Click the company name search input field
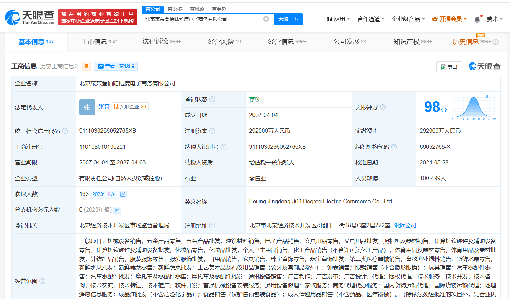This screenshot has height=299, width=510. (202, 19)
